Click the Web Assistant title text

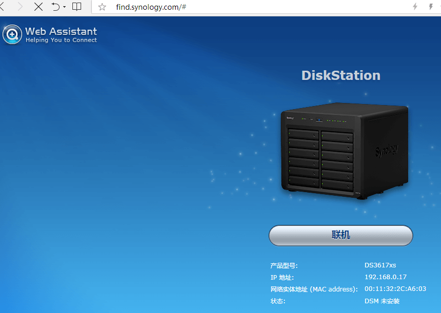coord(61,31)
